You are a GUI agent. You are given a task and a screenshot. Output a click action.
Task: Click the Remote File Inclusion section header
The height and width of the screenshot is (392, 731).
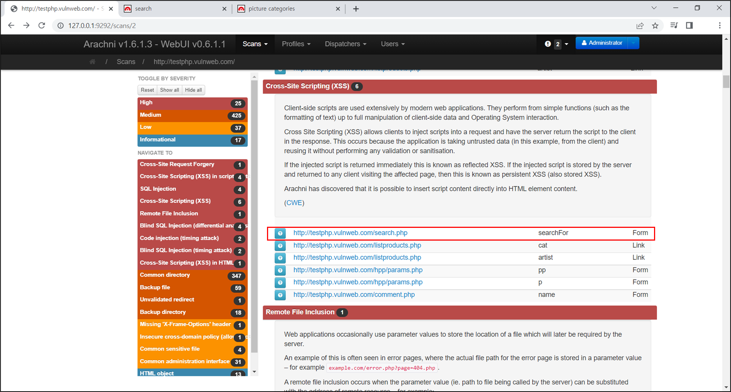click(460, 313)
